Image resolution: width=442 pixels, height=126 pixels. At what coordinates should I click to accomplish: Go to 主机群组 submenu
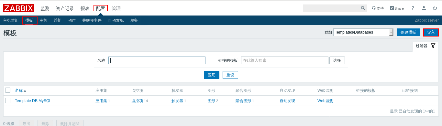click(x=11, y=20)
